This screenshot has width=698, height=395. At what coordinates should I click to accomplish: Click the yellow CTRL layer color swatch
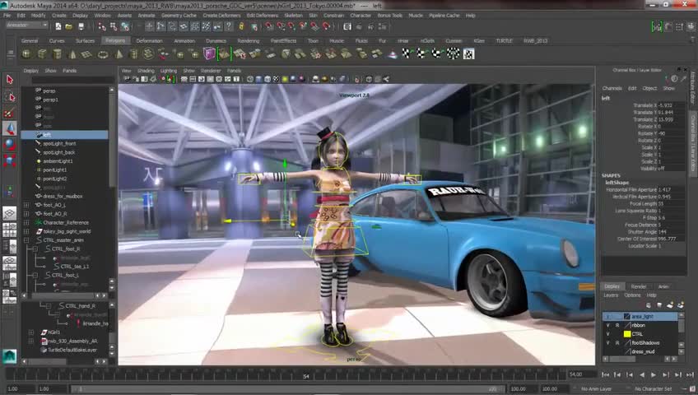(x=627, y=334)
